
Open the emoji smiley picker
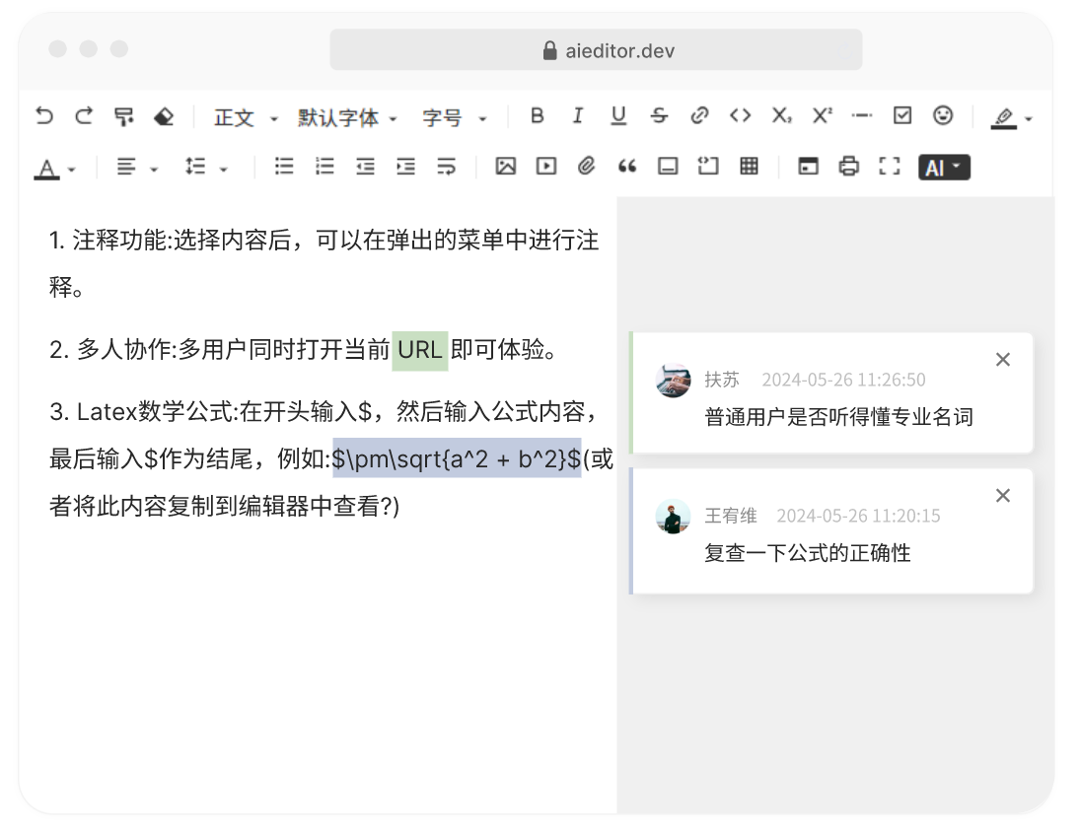click(x=943, y=116)
